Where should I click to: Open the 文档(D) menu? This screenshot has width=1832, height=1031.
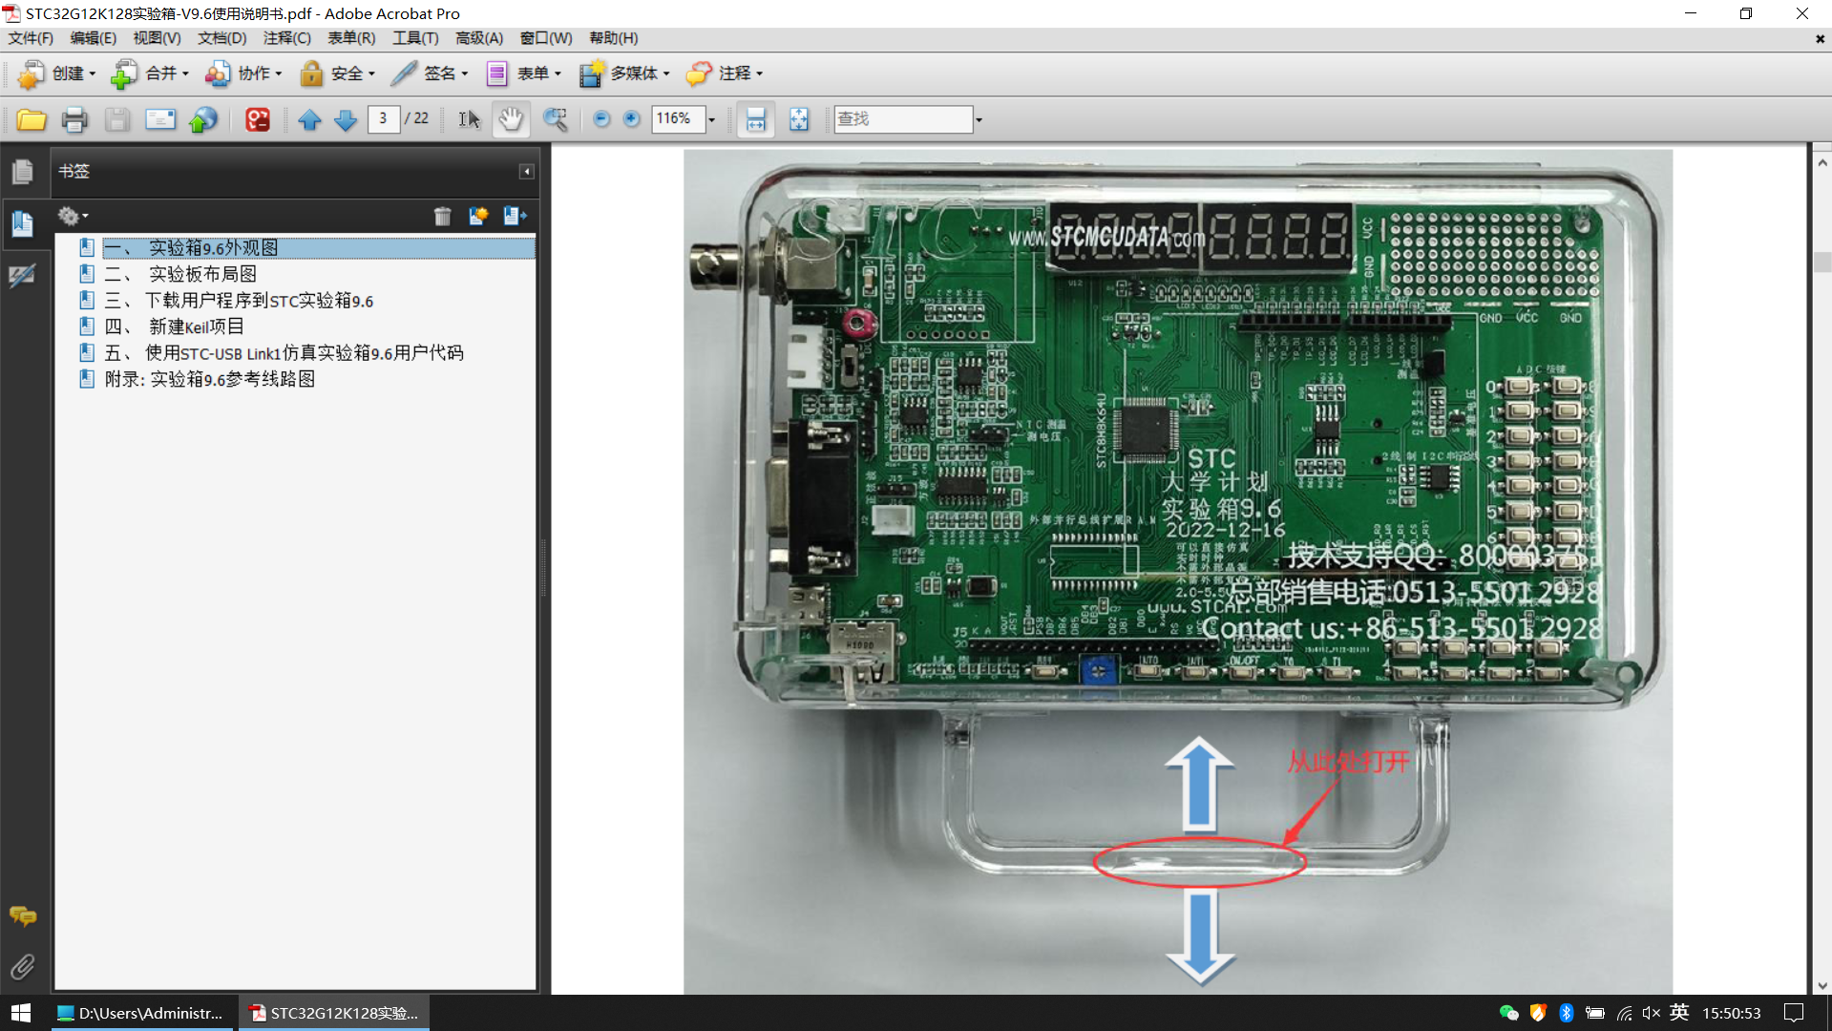(221, 38)
